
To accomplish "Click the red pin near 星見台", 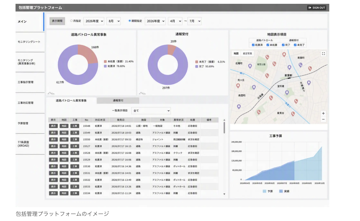I will pos(293,114).
